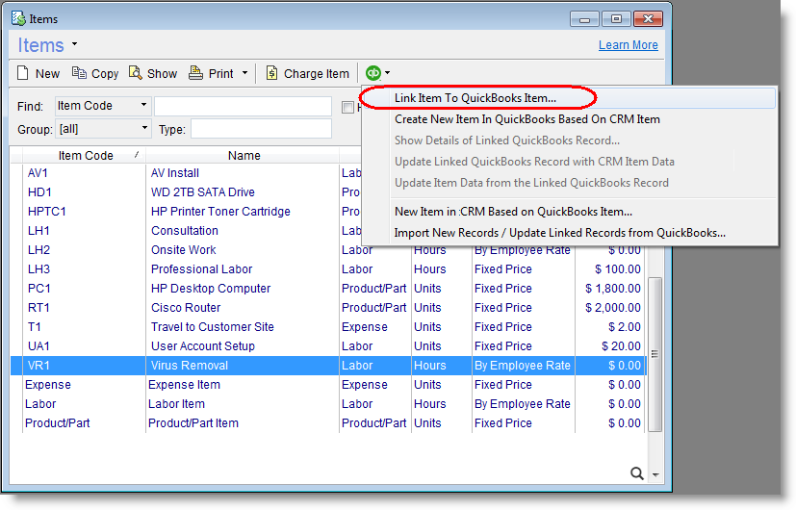The width and height of the screenshot is (796, 510).
Task: Select the AV1 item code row
Action: (x=38, y=173)
